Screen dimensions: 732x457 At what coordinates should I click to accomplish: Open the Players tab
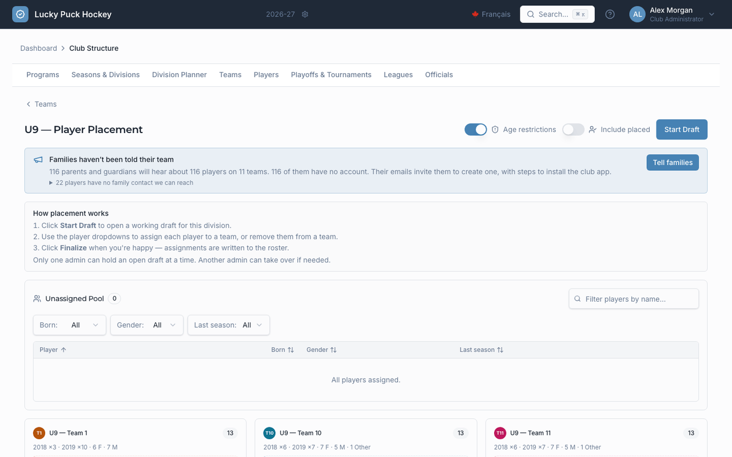pyautogui.click(x=266, y=75)
